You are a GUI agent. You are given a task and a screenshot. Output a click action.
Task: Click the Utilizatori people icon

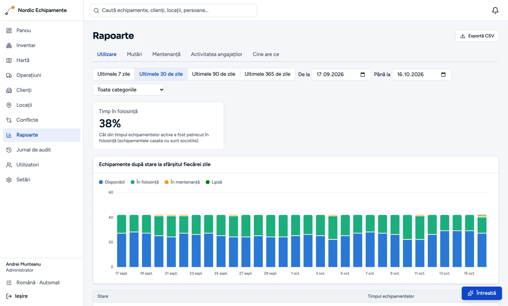9,165
